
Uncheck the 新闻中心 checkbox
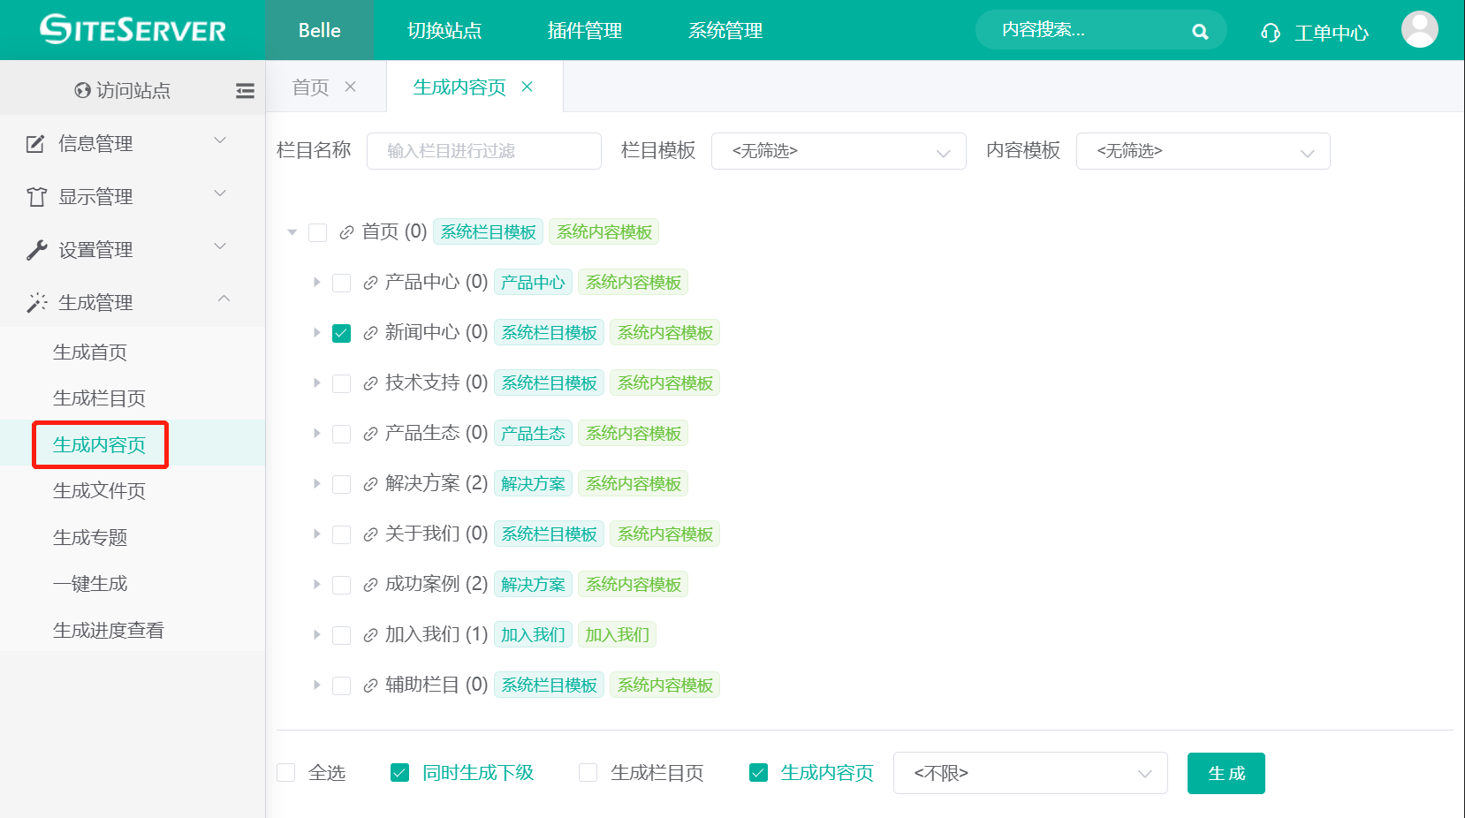click(342, 333)
